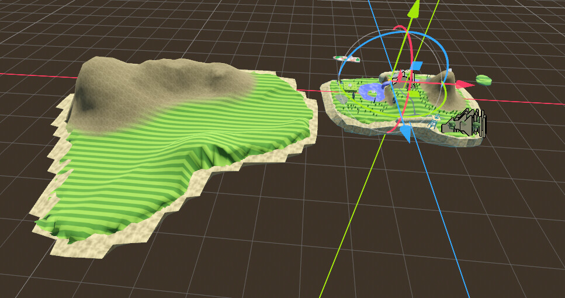Image resolution: width=565 pixels, height=298 pixels.
Task: Click the gray rock on small island's left edge
Action: [x=342, y=100]
